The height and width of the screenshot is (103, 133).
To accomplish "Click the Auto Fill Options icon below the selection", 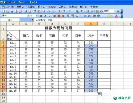I will [x=100, y=94].
